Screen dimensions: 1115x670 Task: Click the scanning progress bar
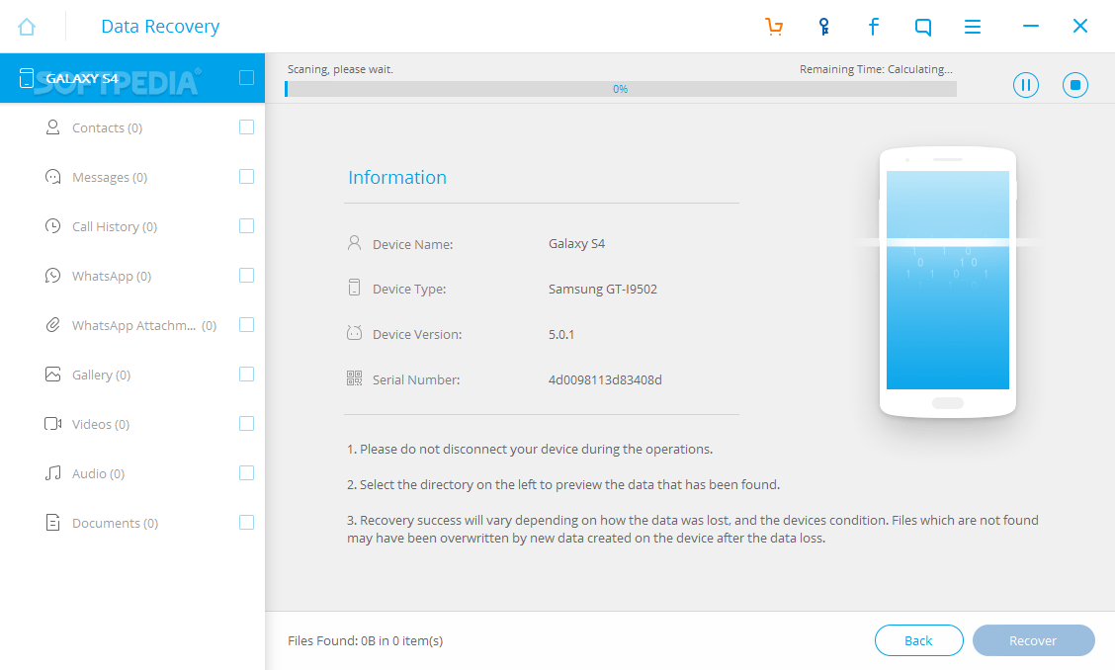(620, 89)
